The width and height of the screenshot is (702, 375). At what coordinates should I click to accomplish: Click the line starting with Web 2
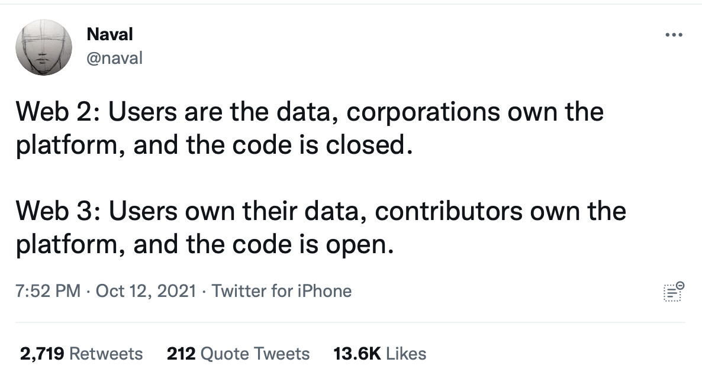click(x=310, y=112)
